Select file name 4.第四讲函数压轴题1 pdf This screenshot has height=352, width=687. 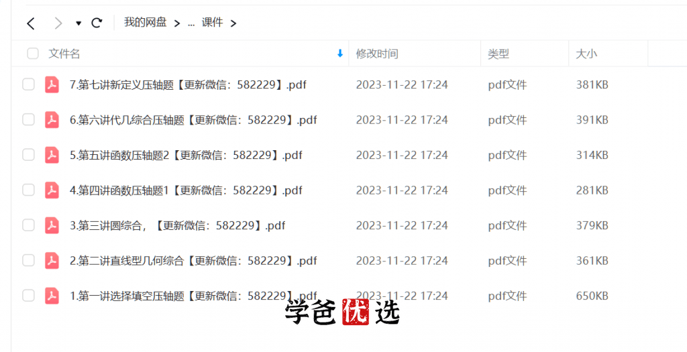tap(186, 190)
